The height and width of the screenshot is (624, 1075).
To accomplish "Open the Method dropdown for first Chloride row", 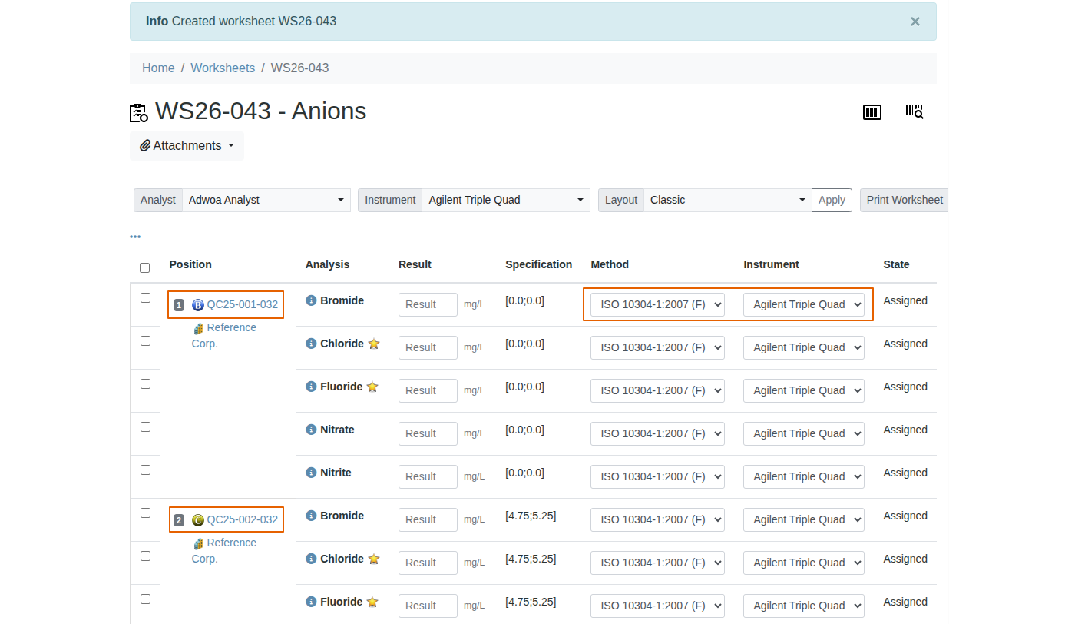I will pos(657,347).
